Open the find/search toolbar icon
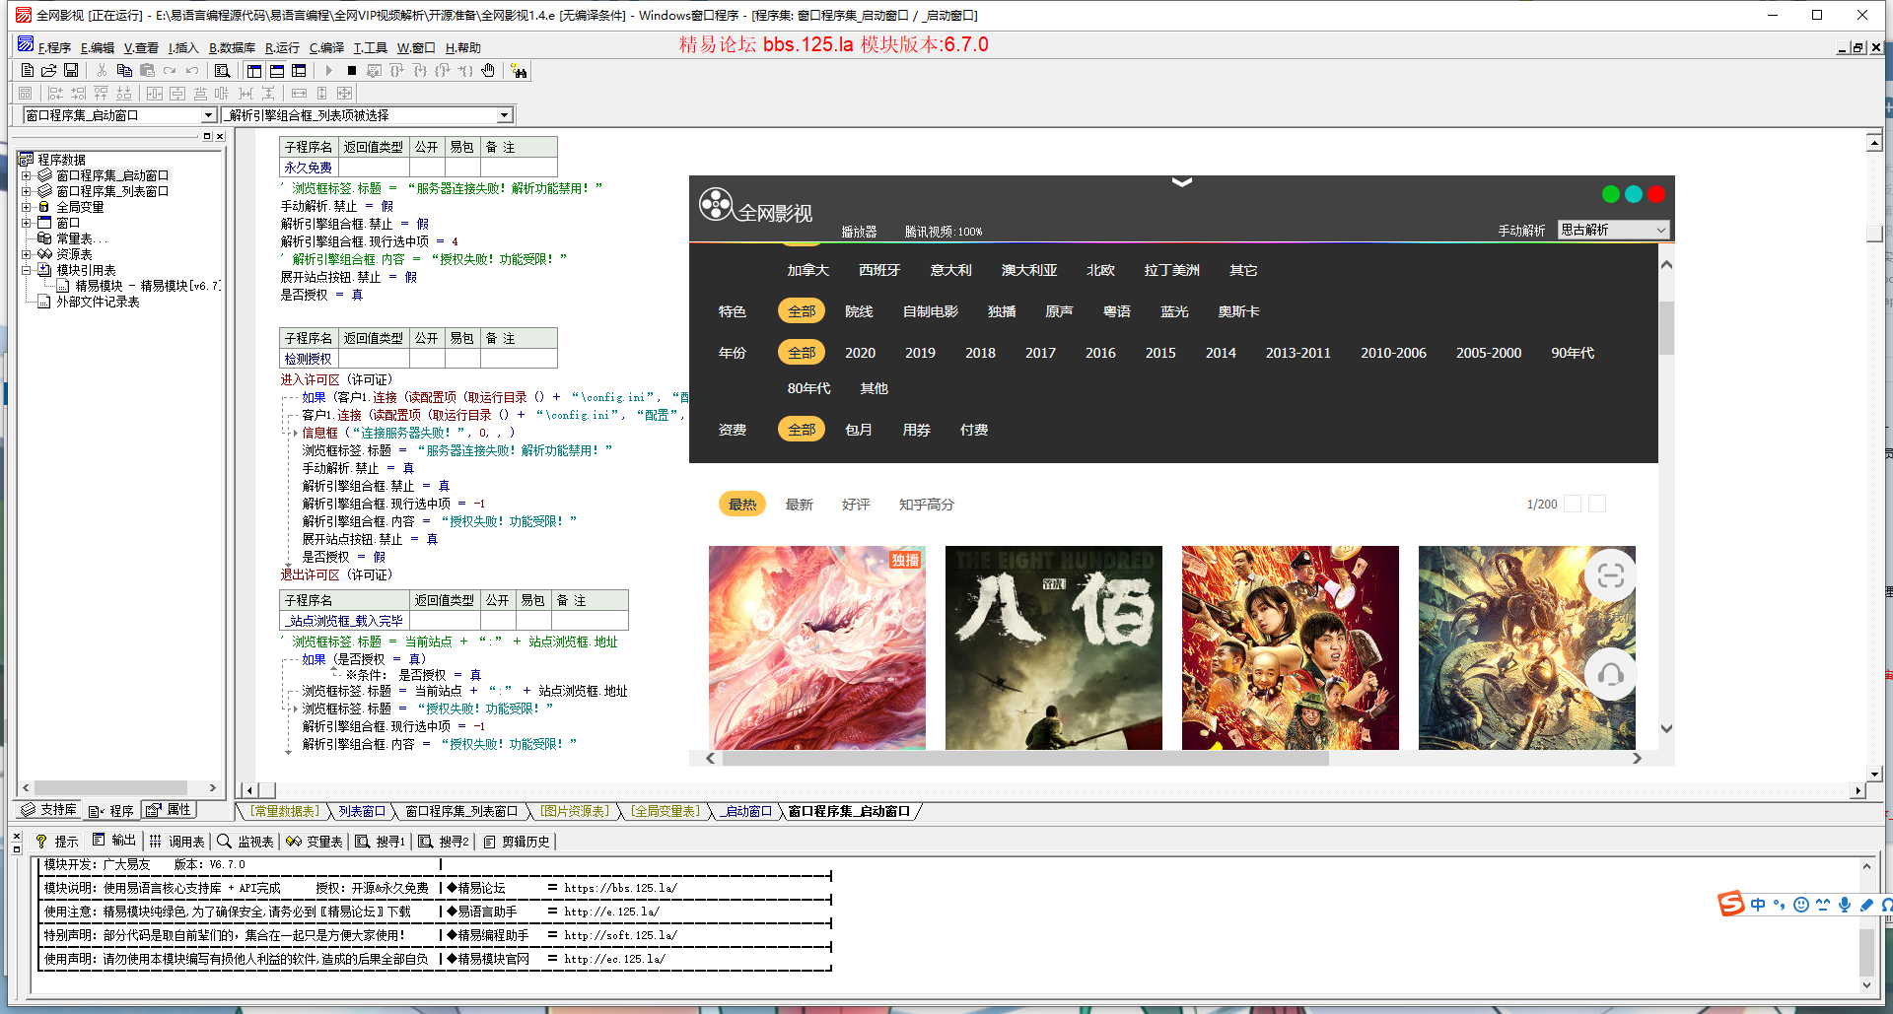 click(x=222, y=71)
